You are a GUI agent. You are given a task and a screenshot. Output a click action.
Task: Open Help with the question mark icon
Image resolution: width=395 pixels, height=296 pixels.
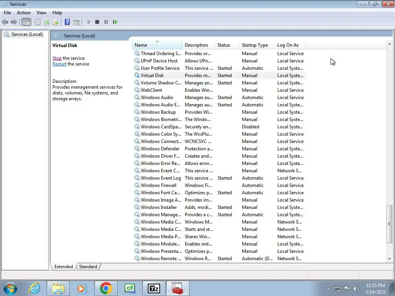[67, 22]
